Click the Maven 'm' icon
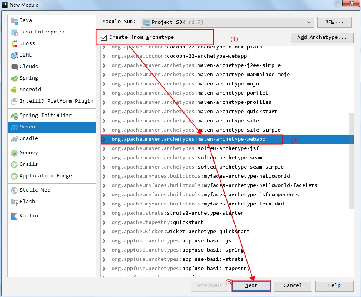Image resolution: width=361 pixels, height=297 pixels. 14,127
